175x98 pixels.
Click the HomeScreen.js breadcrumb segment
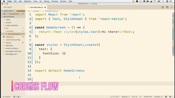coord(51,11)
